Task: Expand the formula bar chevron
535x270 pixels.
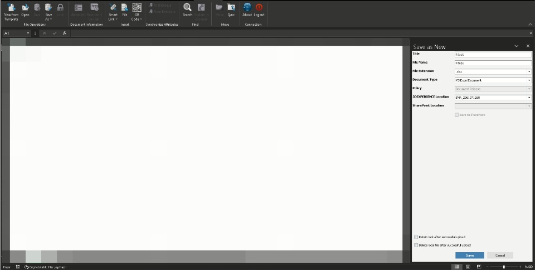Action: pos(531,33)
